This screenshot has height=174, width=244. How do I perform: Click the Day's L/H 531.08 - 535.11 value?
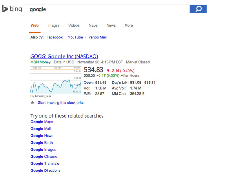(x=143, y=83)
